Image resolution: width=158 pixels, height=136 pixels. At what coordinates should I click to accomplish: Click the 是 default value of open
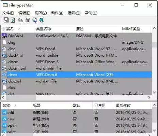click(75, 125)
